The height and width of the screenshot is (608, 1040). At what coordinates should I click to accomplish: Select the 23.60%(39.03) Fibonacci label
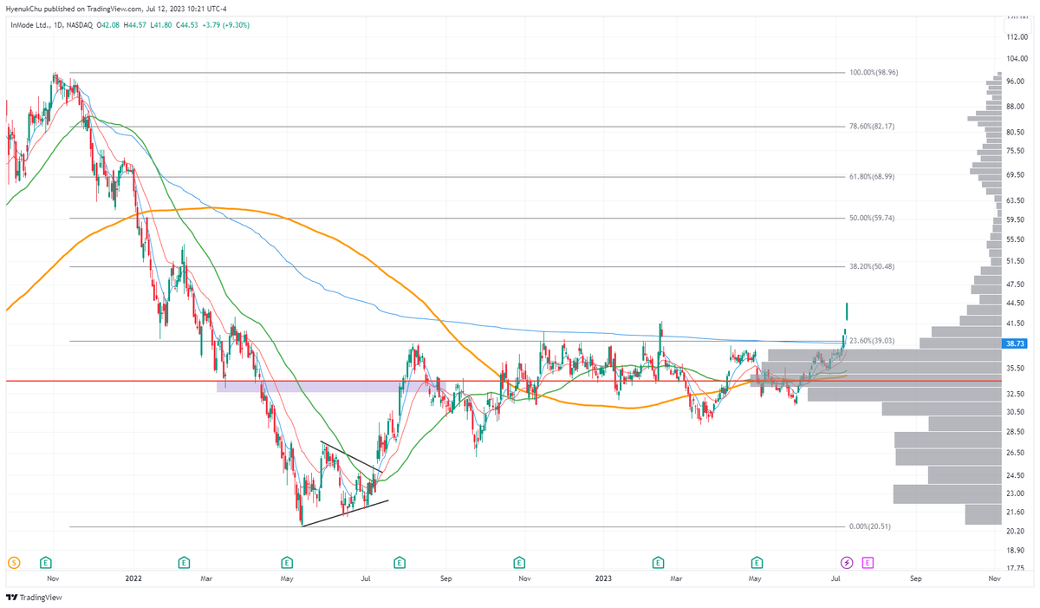coord(871,341)
